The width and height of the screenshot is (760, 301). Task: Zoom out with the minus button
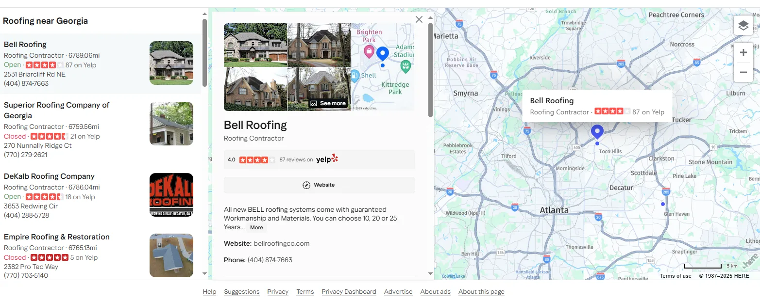(743, 72)
